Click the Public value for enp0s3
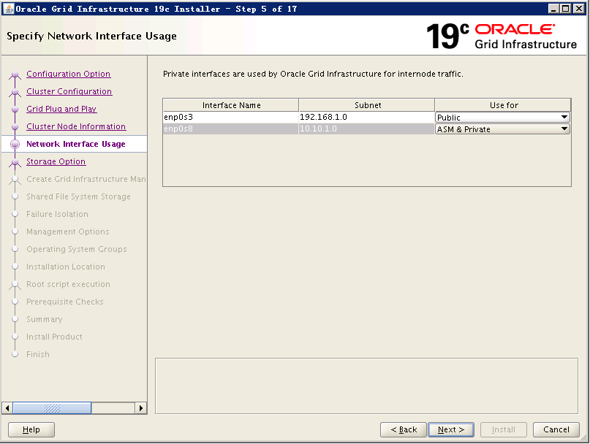The image size is (590, 444). coord(448,118)
